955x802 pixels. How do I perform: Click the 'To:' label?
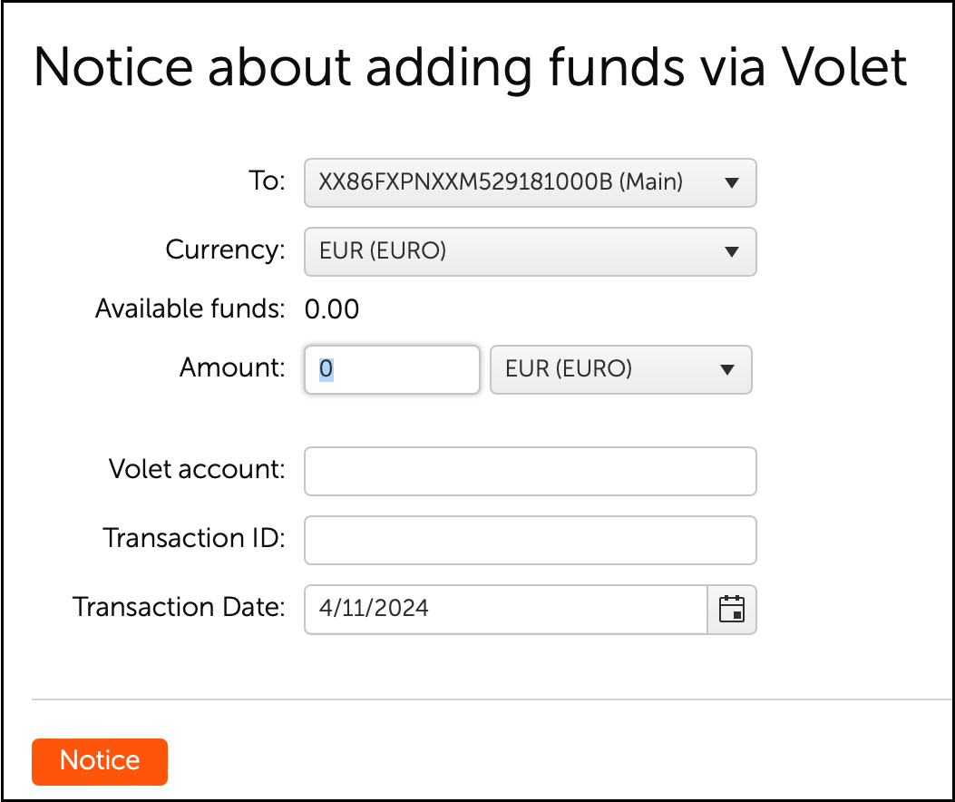coord(267,181)
